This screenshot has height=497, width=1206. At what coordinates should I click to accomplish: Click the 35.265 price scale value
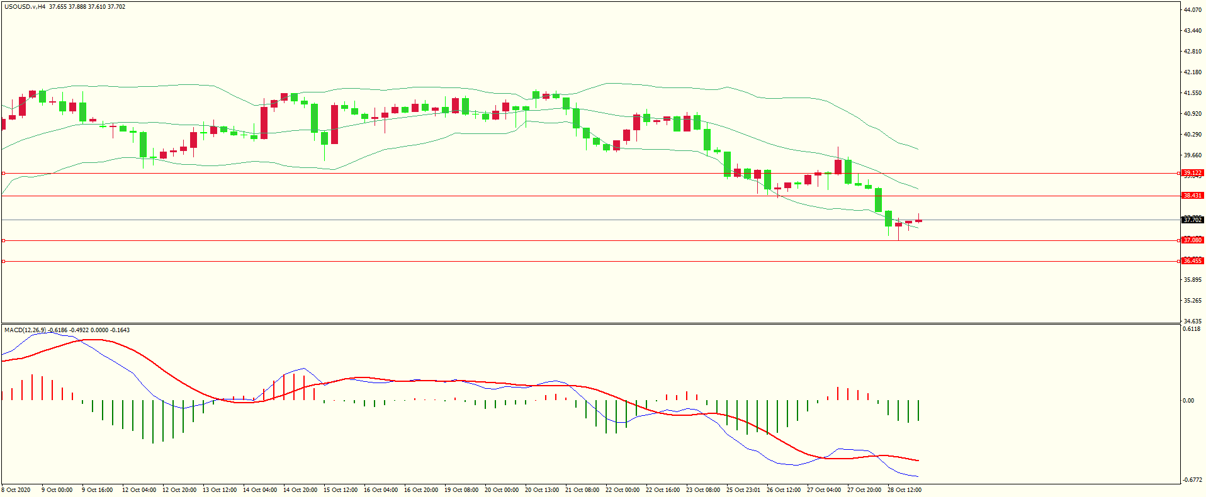coord(1193,301)
